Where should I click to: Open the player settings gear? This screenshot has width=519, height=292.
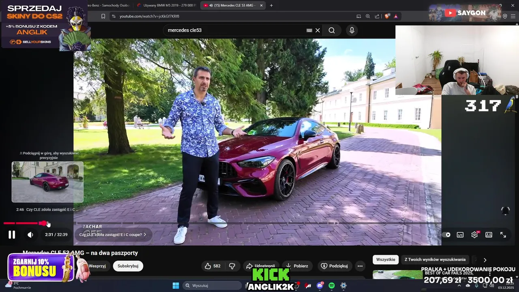(x=474, y=234)
